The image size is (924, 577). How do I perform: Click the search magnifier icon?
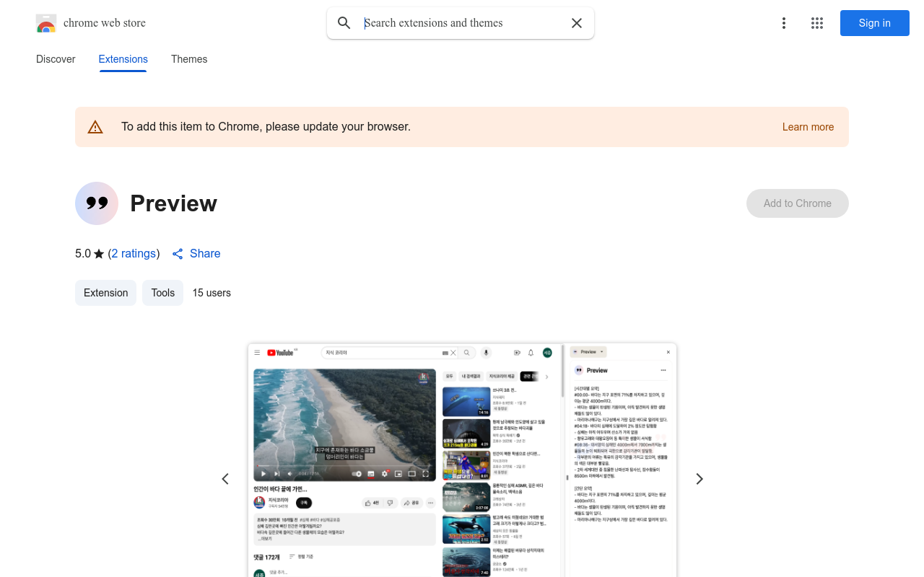click(344, 23)
